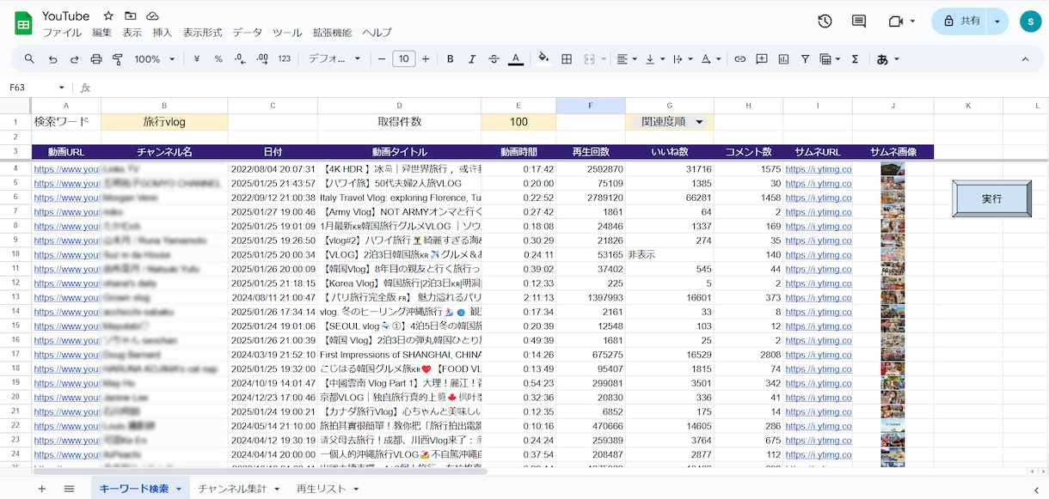Insert a link

point(739,59)
